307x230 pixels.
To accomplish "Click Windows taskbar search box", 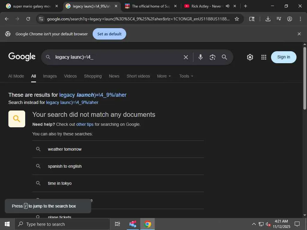I will 62,224.
